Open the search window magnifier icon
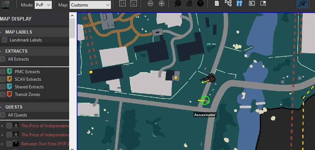315x150 pixels. click(x=263, y=3)
